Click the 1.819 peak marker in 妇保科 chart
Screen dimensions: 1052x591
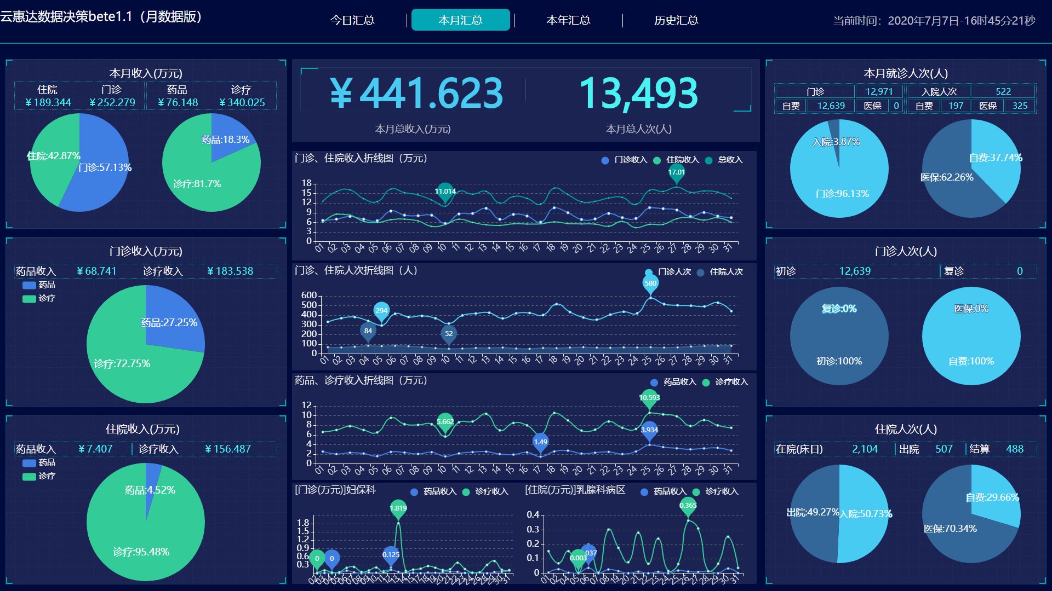coord(398,509)
